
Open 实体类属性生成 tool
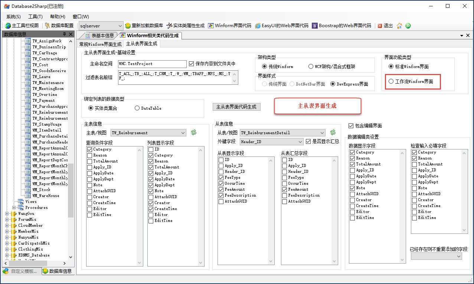(185, 26)
